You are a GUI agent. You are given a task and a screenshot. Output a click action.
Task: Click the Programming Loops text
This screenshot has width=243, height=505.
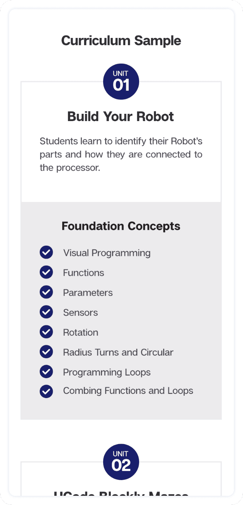point(107,372)
